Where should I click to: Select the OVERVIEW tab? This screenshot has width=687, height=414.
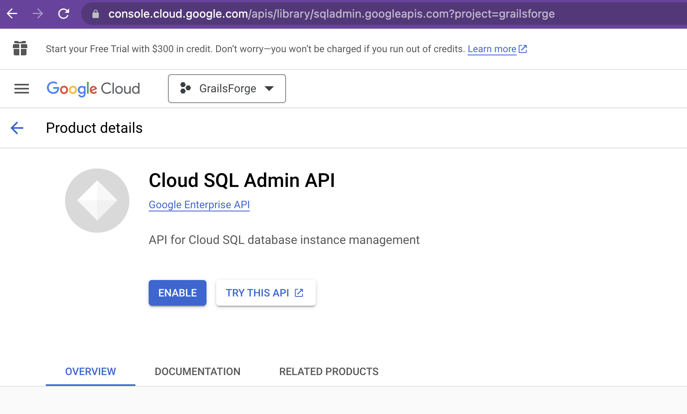(x=90, y=371)
